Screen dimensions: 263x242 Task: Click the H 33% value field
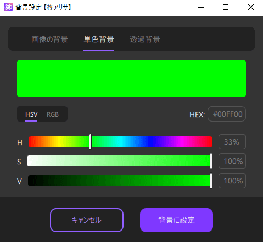[x=232, y=142]
